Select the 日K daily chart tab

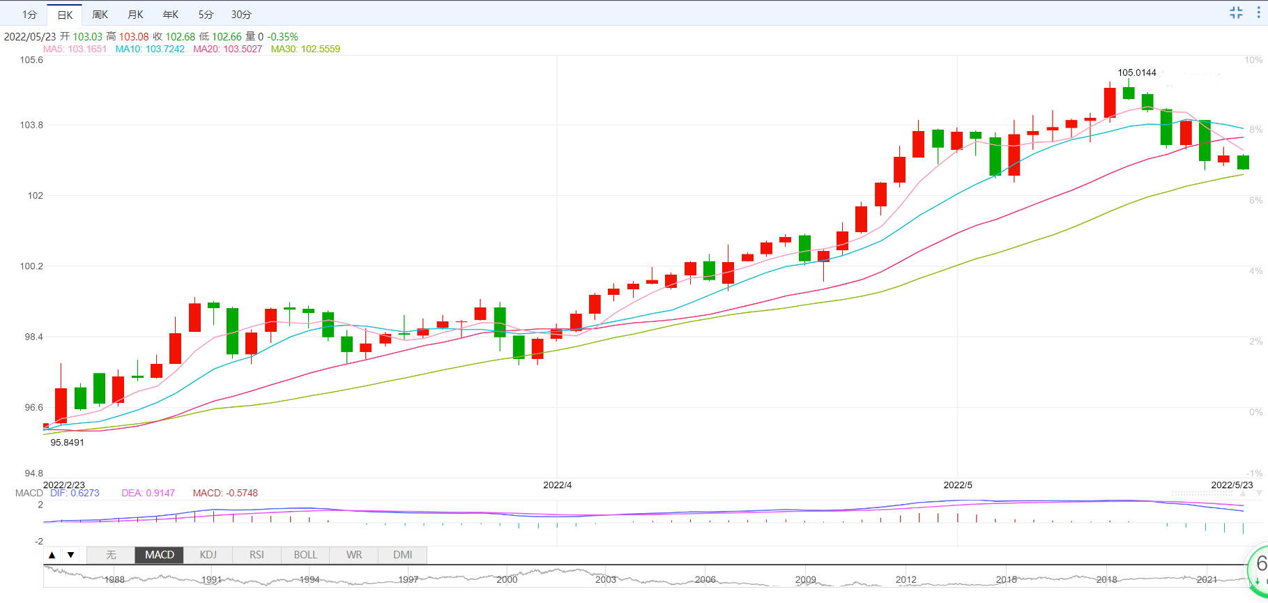pos(65,15)
